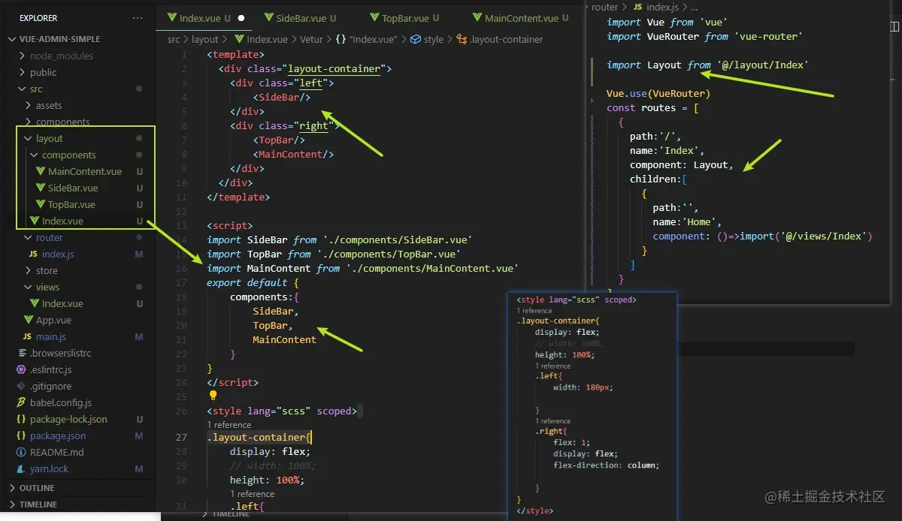The width and height of the screenshot is (902, 521).
Task: Click the import SideBar code line
Action: (x=340, y=239)
